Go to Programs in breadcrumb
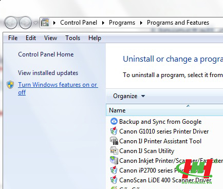 point(122,23)
